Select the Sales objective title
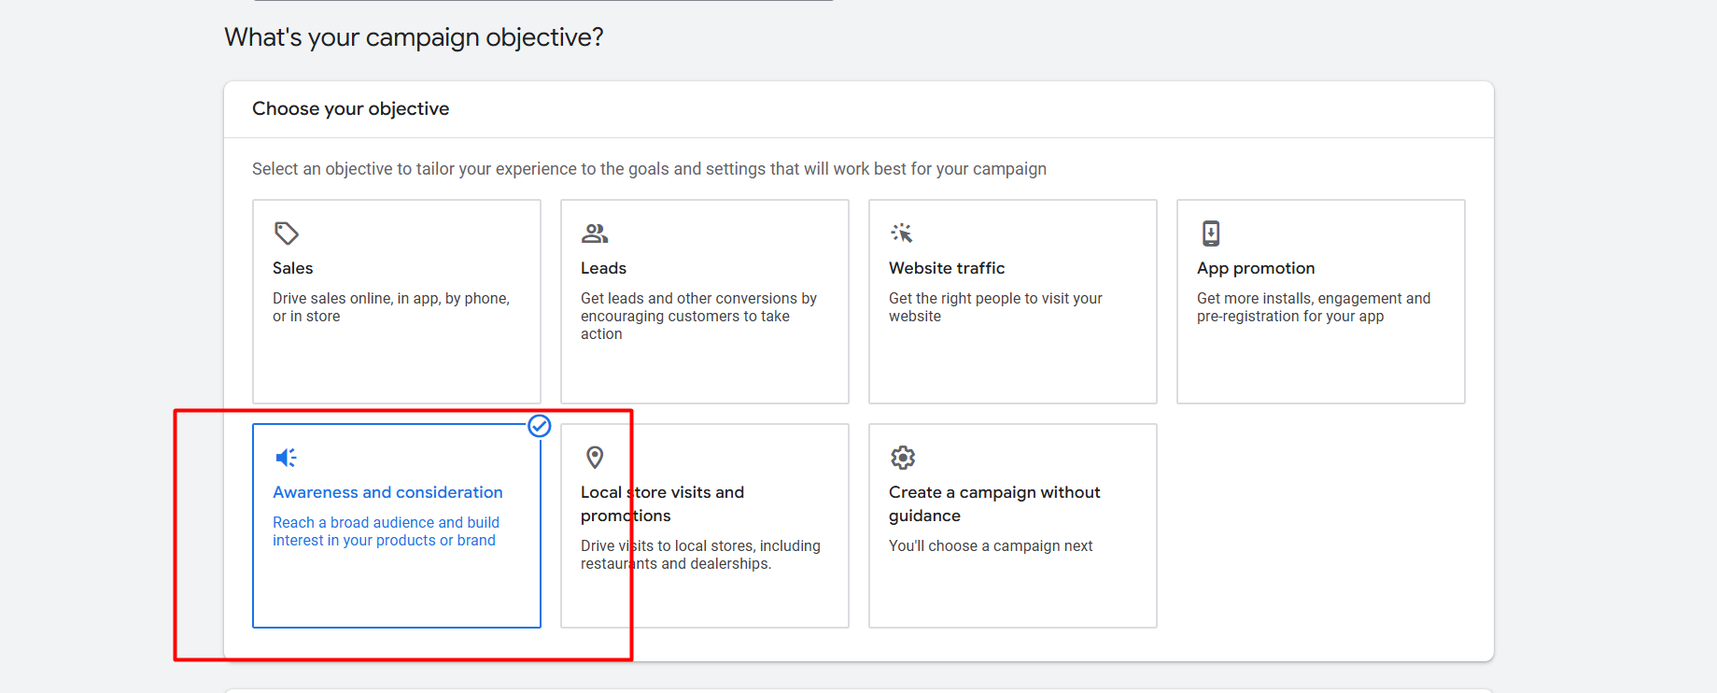 (x=292, y=268)
